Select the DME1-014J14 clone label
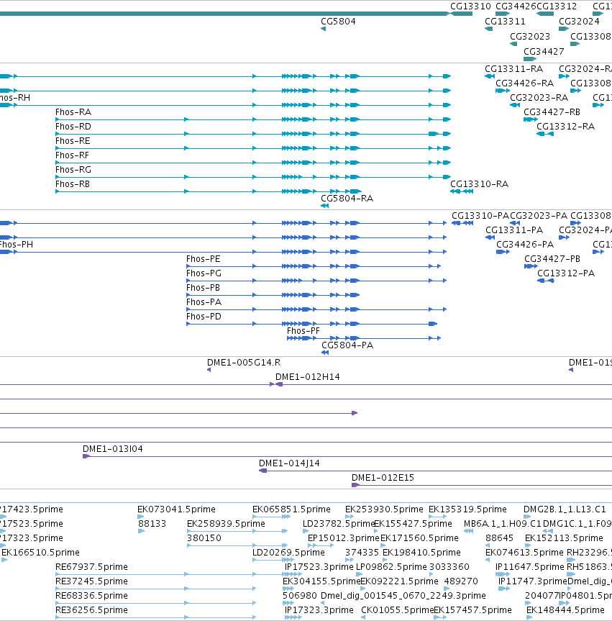This screenshot has width=612, height=621. pyautogui.click(x=289, y=463)
